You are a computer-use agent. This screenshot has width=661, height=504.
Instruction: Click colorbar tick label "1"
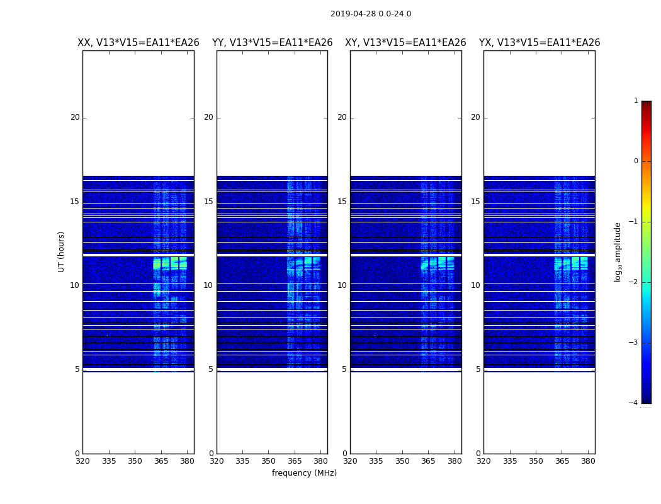[x=636, y=100]
